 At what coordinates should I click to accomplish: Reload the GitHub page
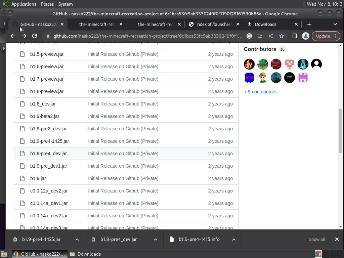(x=35, y=36)
